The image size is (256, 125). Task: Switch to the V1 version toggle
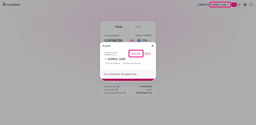pos(239,5)
